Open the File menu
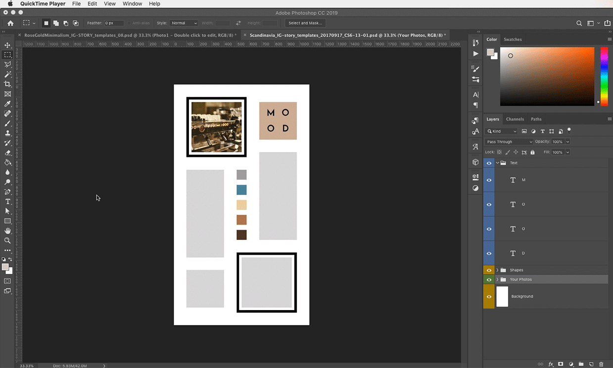Image resolution: width=613 pixels, height=368 pixels. click(x=76, y=3)
